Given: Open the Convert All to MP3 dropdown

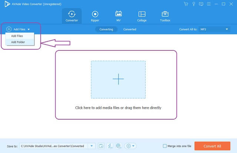Looking at the screenshot, I should pos(214,29).
